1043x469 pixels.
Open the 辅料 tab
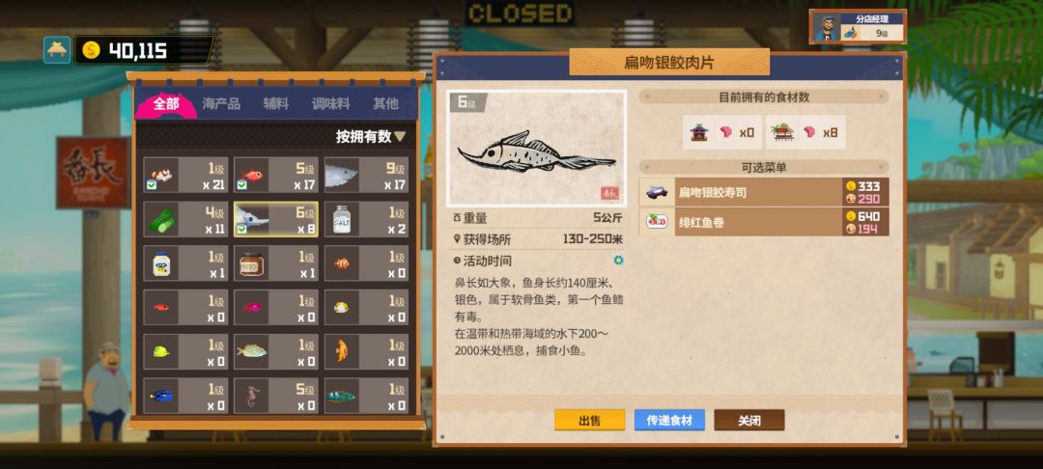[x=275, y=103]
